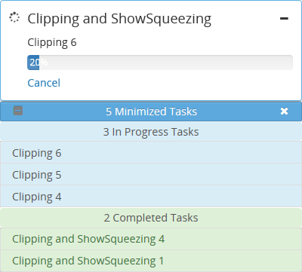Image resolution: width=302 pixels, height=272 pixels.
Task: Open the Clipping 6 in-progress task
Action: coord(151,153)
